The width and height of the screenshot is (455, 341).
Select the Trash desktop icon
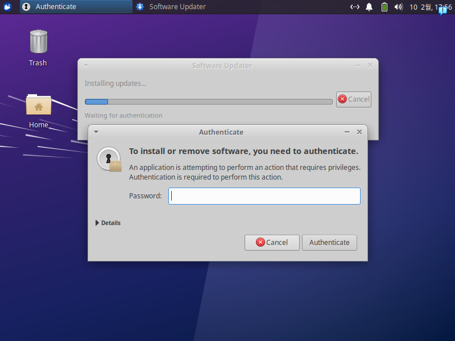coord(38,48)
